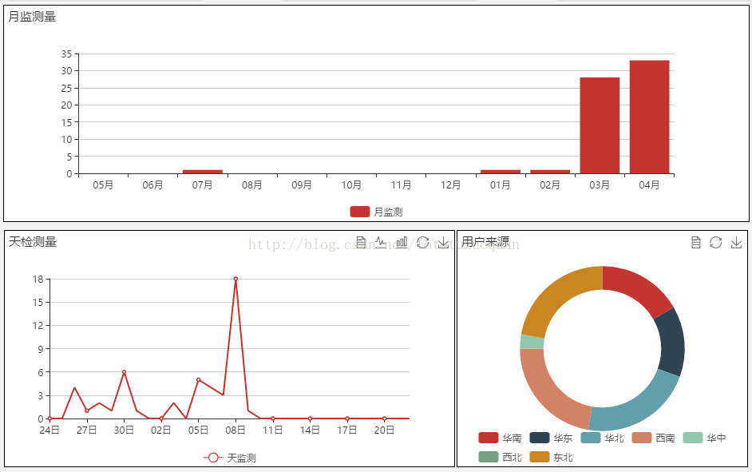Screen dimensions: 752x472
Task: Open data view in 用户来源 chart toolbox
Action: coord(696,242)
